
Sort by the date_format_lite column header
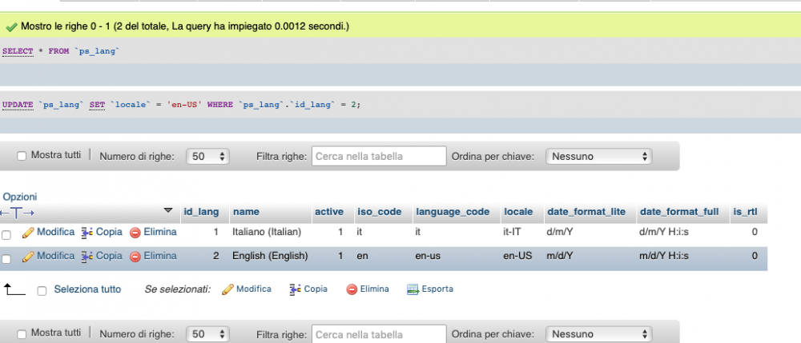[586, 212]
